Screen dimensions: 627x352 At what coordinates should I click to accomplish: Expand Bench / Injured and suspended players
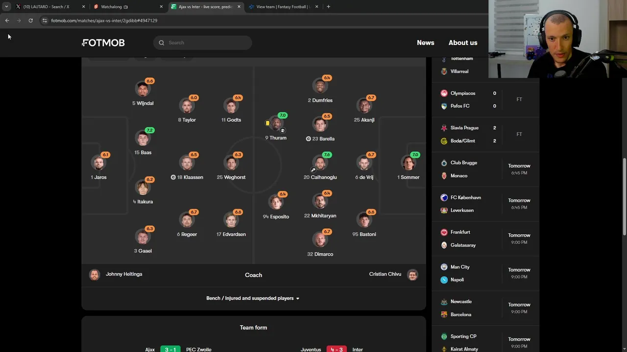253,298
